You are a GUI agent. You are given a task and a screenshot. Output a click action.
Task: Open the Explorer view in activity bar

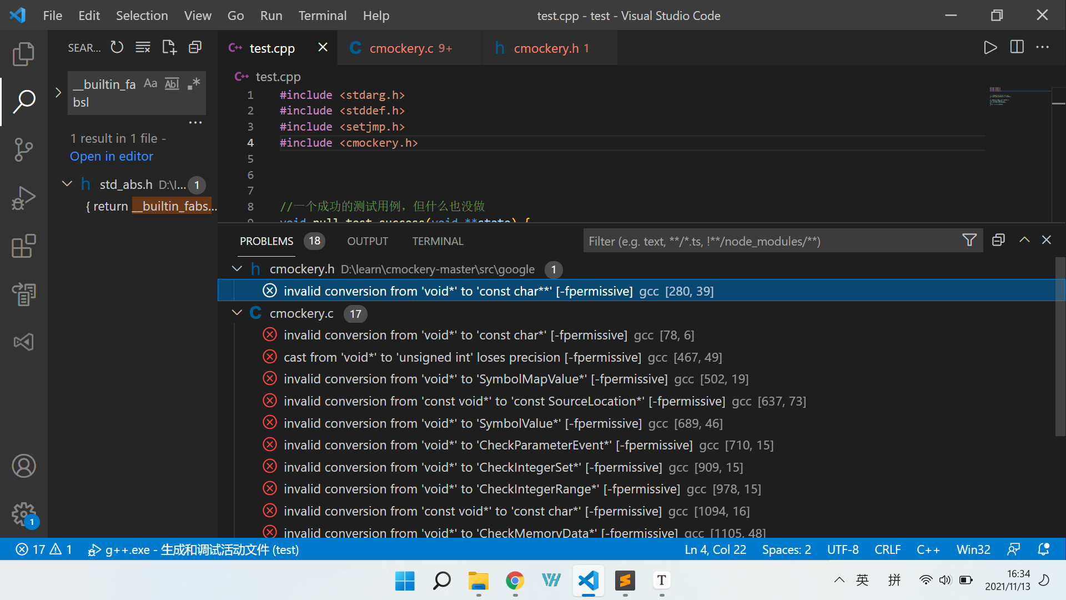pos(23,54)
